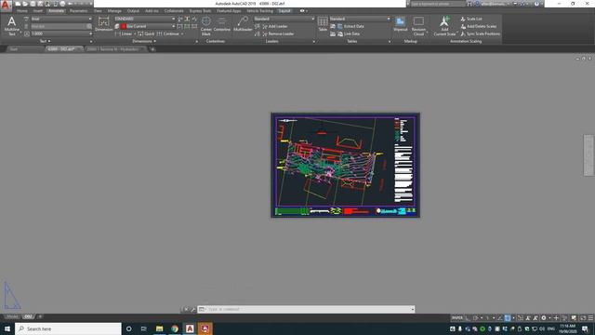Select the Linear dimension tool

click(125, 33)
